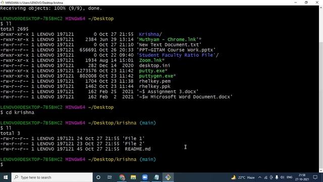Image resolution: width=323 pixels, height=182 pixels.
Task: Click 'File 2' in krishna listing
Action: click(133, 144)
